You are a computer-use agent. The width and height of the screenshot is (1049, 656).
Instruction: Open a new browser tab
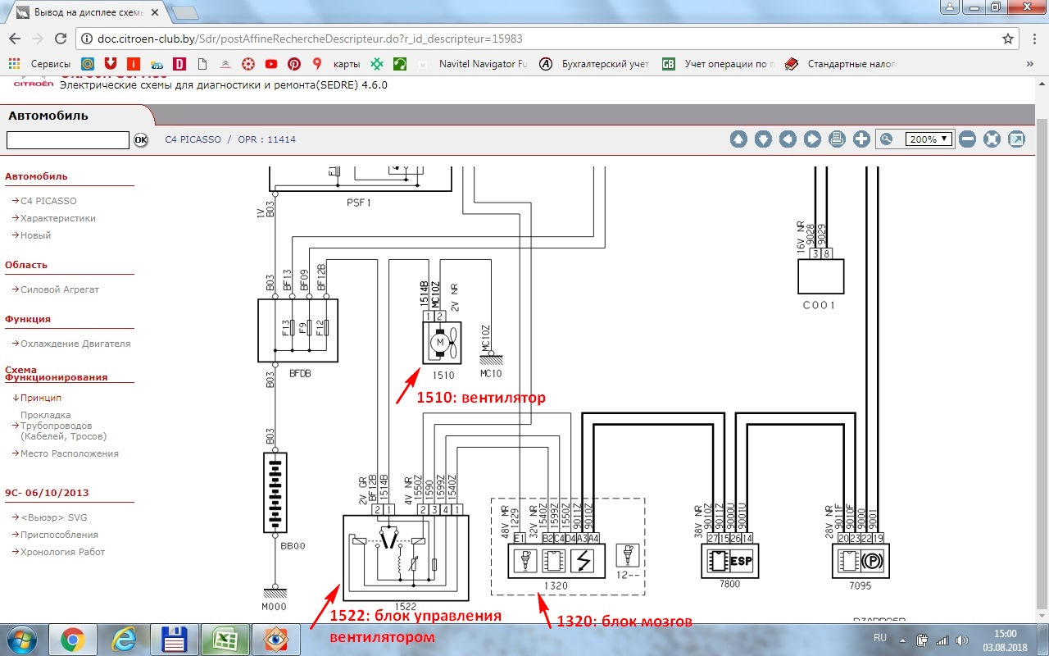[x=186, y=12]
